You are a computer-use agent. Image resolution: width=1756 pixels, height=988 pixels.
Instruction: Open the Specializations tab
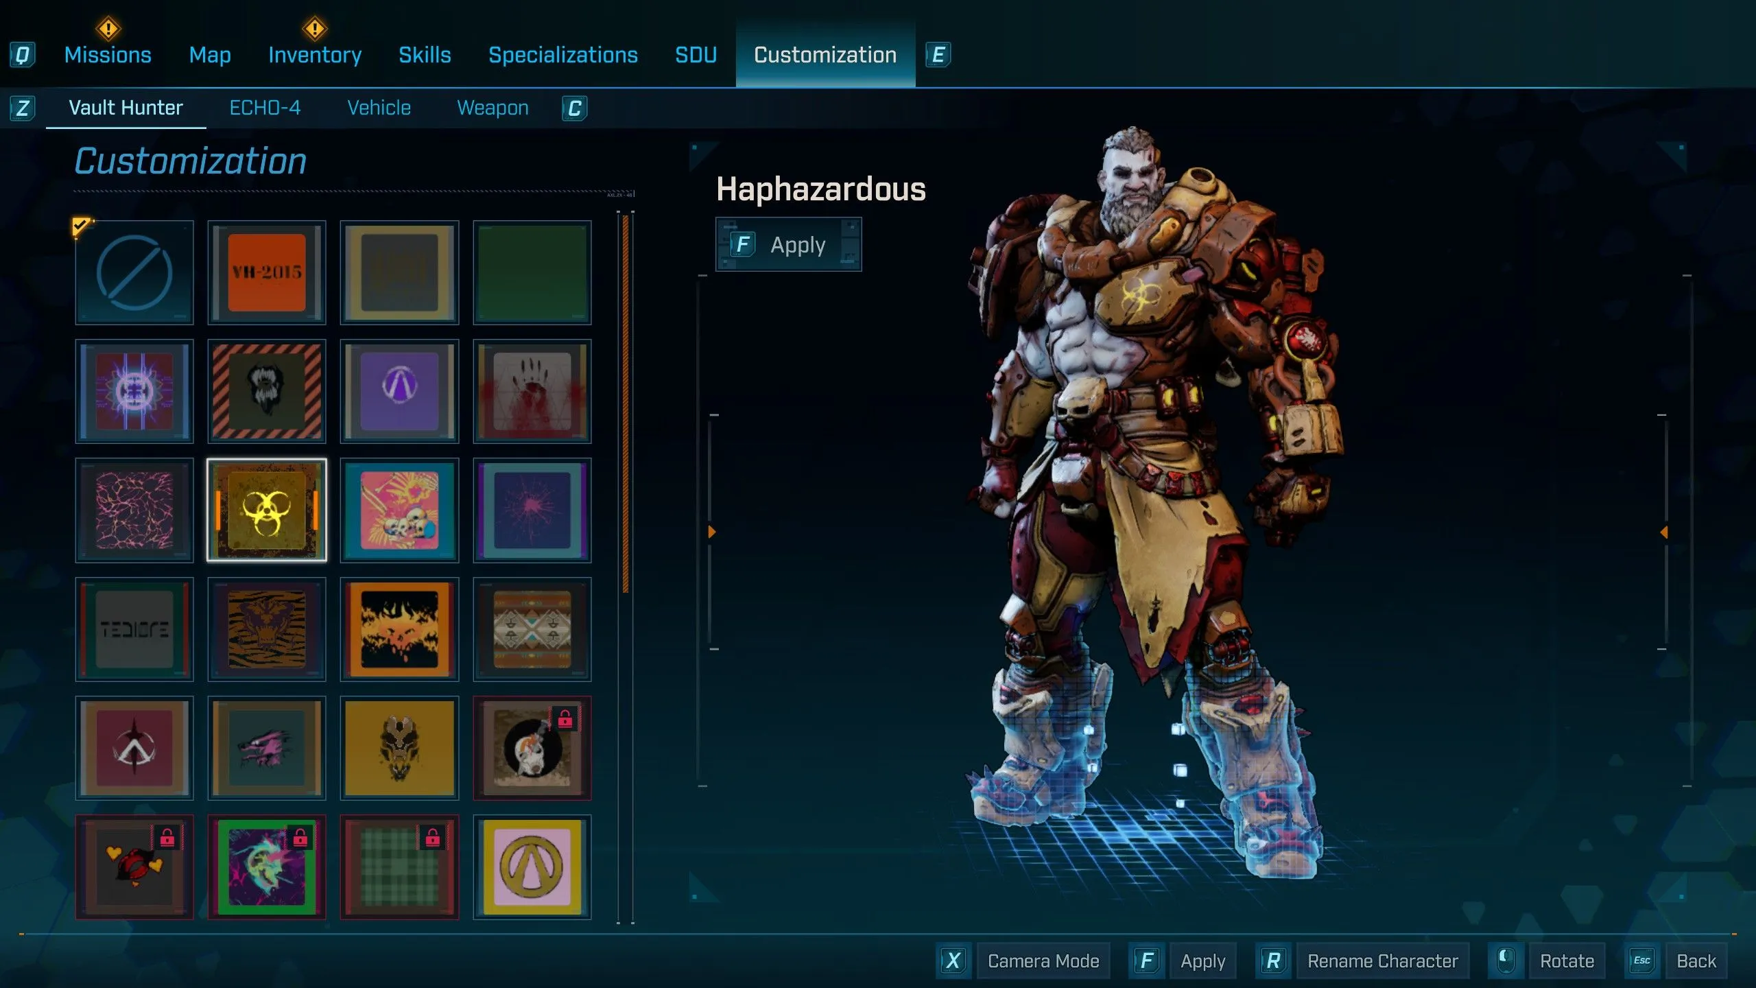point(563,55)
